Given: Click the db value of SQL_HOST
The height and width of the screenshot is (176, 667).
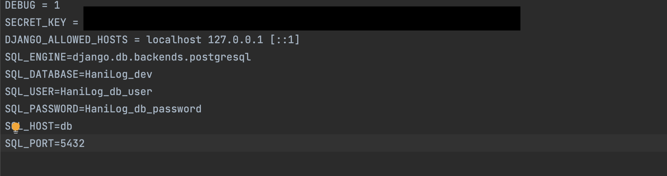Looking at the screenshot, I should [x=66, y=126].
